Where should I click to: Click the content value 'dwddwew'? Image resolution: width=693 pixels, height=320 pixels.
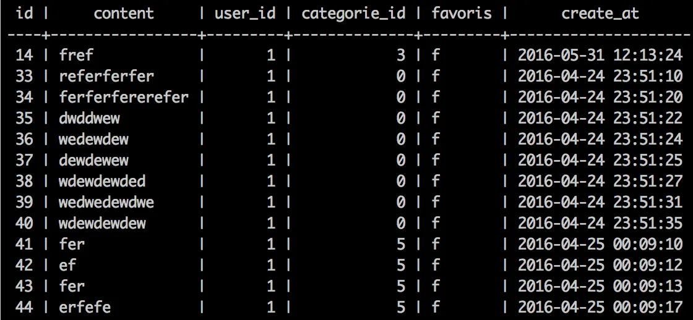click(89, 118)
